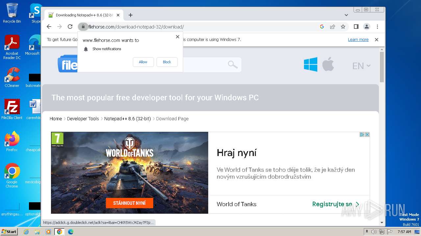Open CCleaner desktop shortcut

[12, 78]
